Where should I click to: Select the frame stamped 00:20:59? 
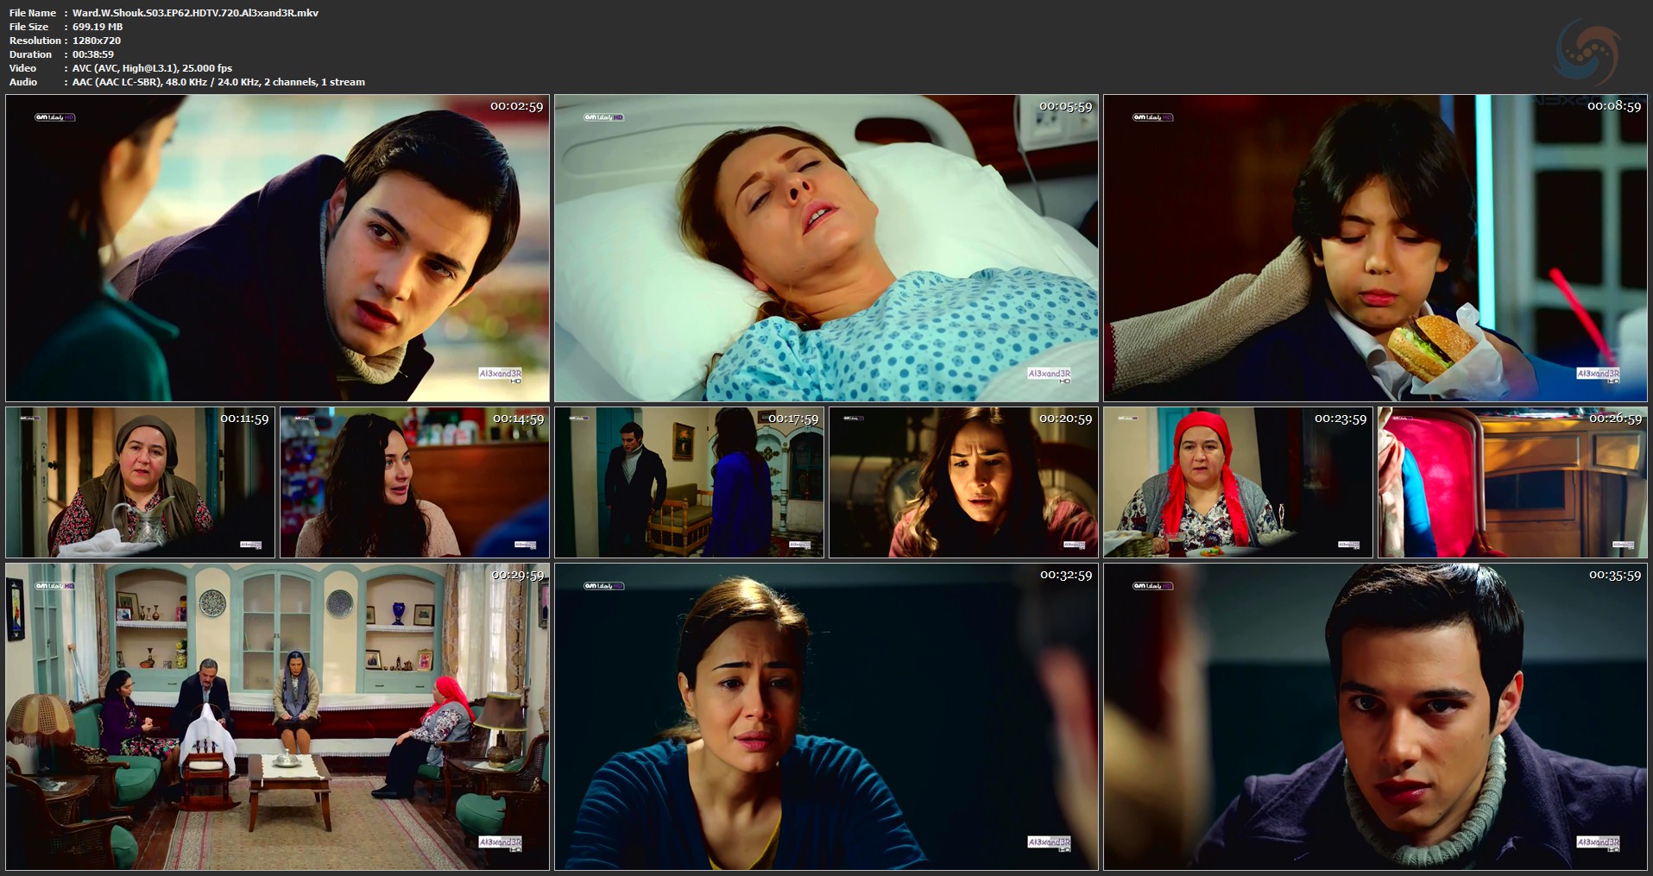(x=963, y=482)
